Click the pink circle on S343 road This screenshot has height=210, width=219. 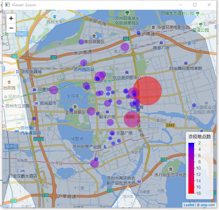pyautogui.click(x=132, y=119)
